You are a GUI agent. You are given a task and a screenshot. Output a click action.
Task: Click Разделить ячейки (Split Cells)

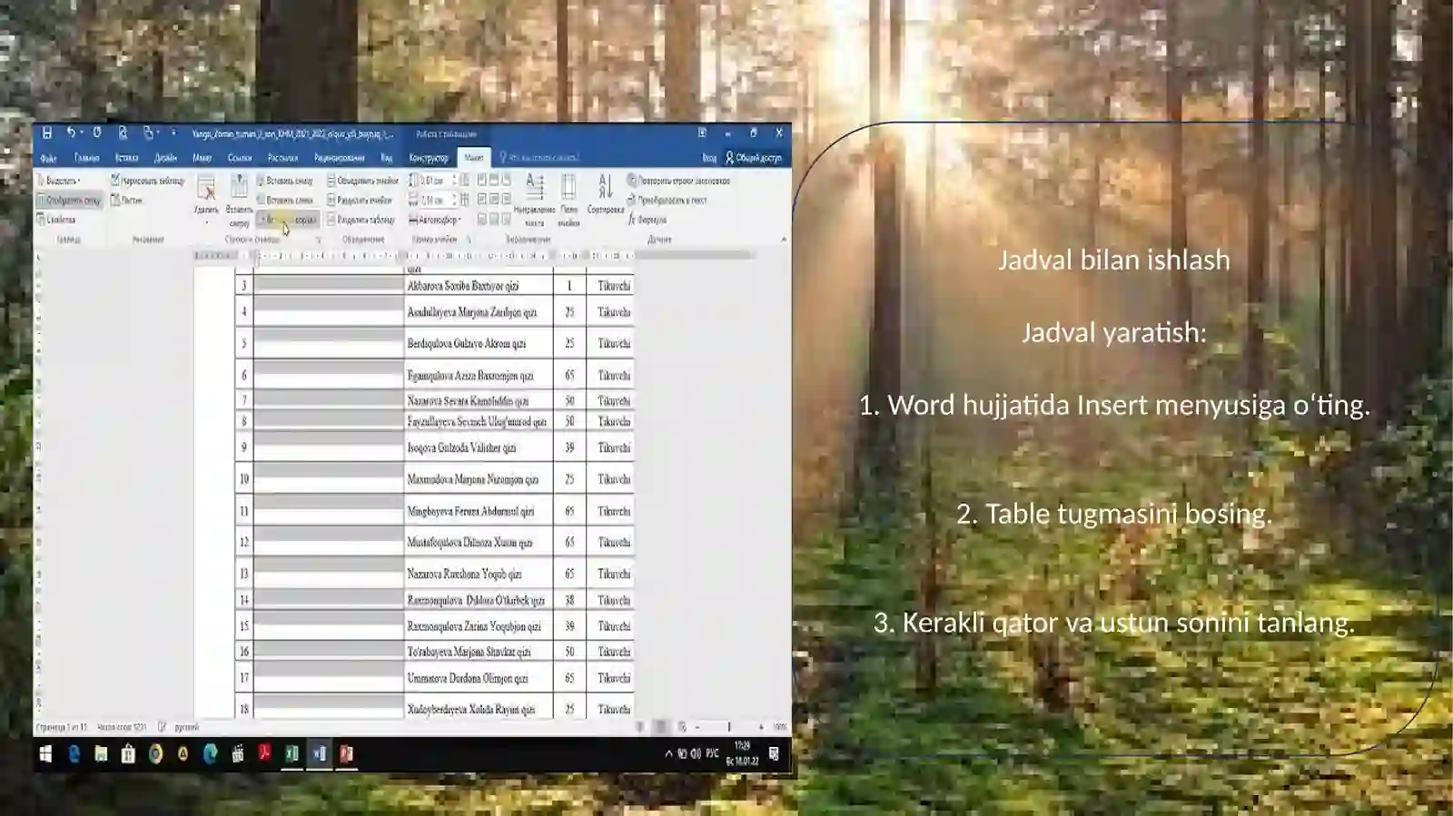coord(360,200)
